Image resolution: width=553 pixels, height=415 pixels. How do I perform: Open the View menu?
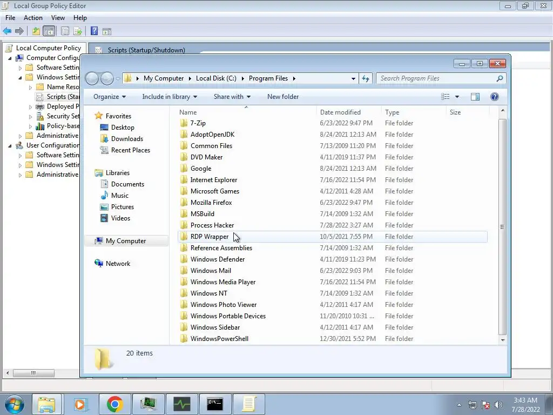58,18
